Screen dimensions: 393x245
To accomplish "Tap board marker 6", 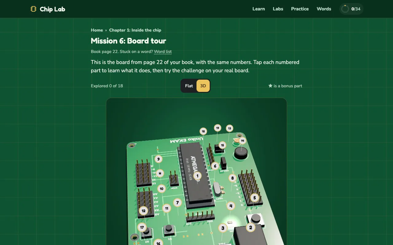I will (215, 166).
